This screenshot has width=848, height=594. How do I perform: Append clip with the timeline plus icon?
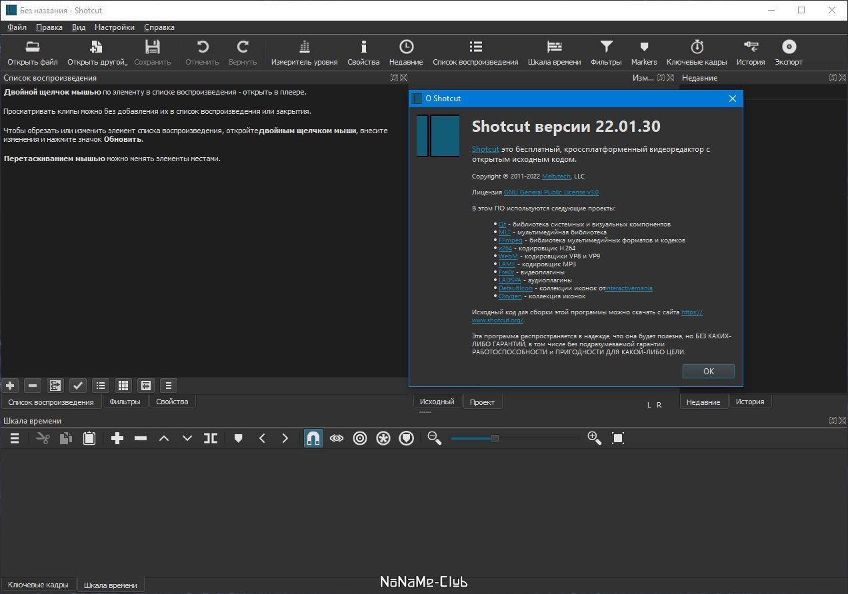(x=118, y=438)
